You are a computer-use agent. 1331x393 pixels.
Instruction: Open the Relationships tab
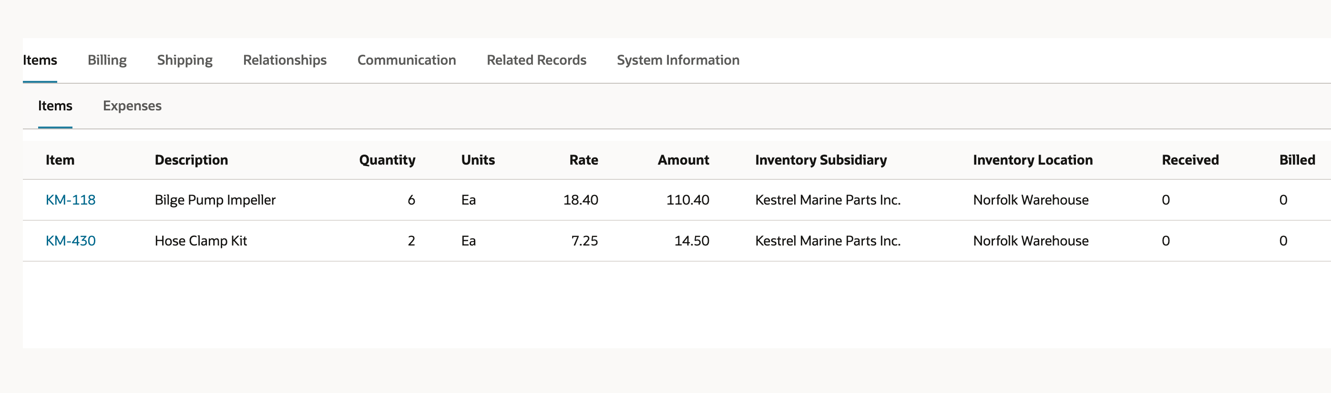(285, 60)
